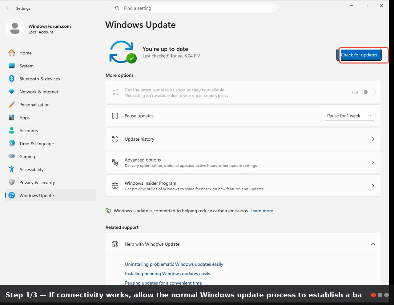The image size is (394, 305).
Task: Click the Windows Update sidebar icon
Action: pyautogui.click(x=12, y=195)
